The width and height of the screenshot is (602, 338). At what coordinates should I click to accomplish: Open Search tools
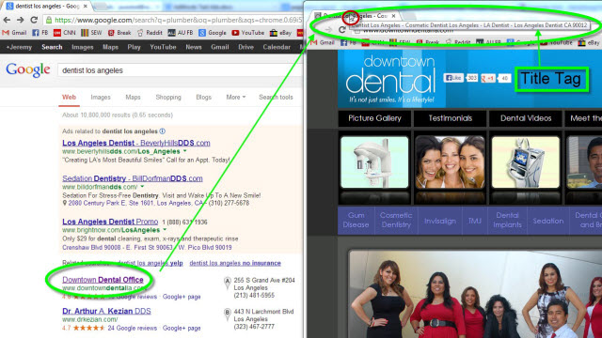[x=276, y=98]
